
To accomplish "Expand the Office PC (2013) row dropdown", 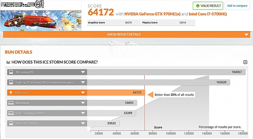I will click(x=83, y=123).
